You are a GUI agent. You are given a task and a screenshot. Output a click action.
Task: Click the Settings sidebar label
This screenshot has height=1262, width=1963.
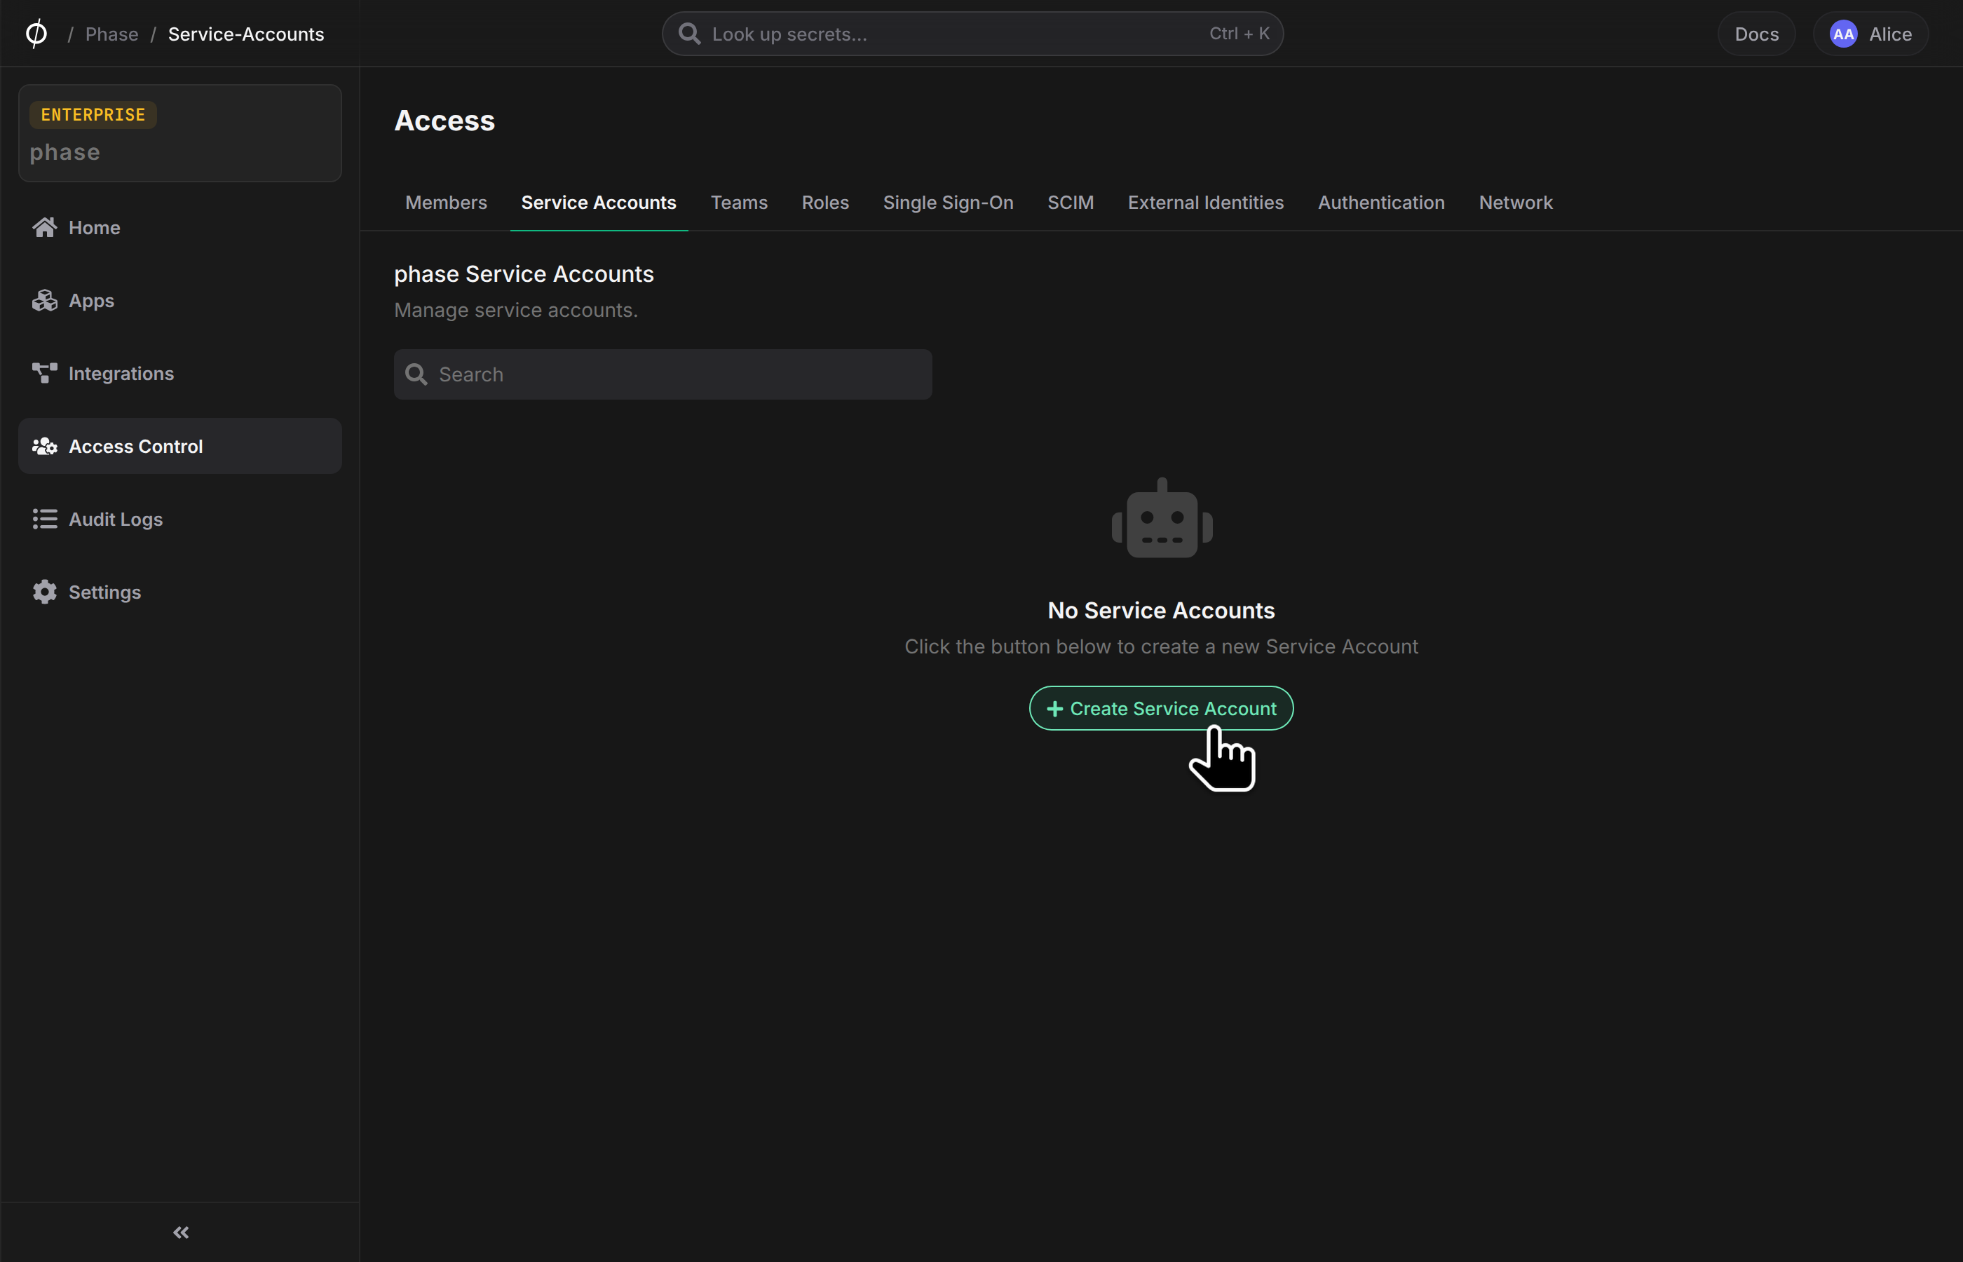tap(105, 592)
